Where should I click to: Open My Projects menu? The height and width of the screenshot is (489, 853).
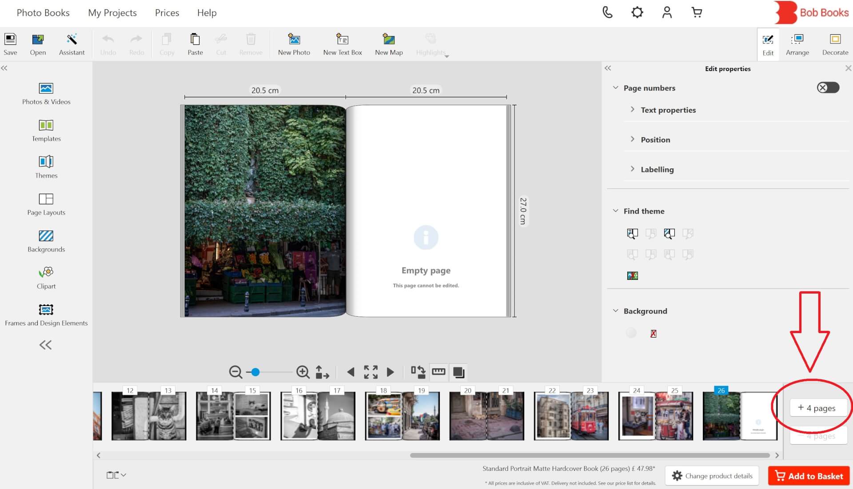tap(112, 12)
